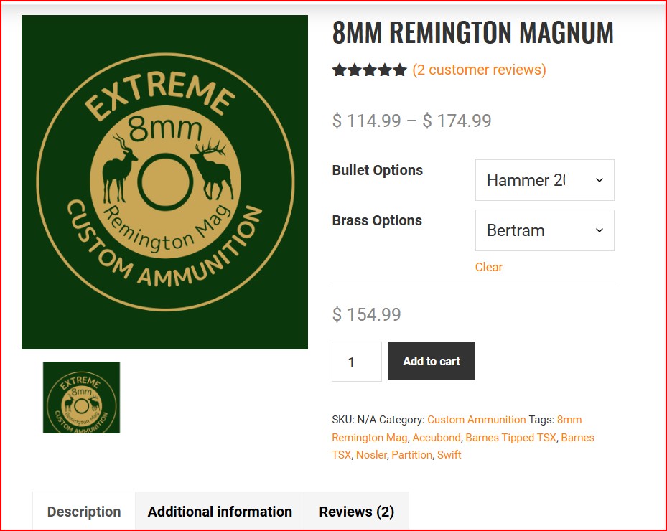The height and width of the screenshot is (531, 667).
Task: Open the 2 customer reviews link
Action: 479,70
